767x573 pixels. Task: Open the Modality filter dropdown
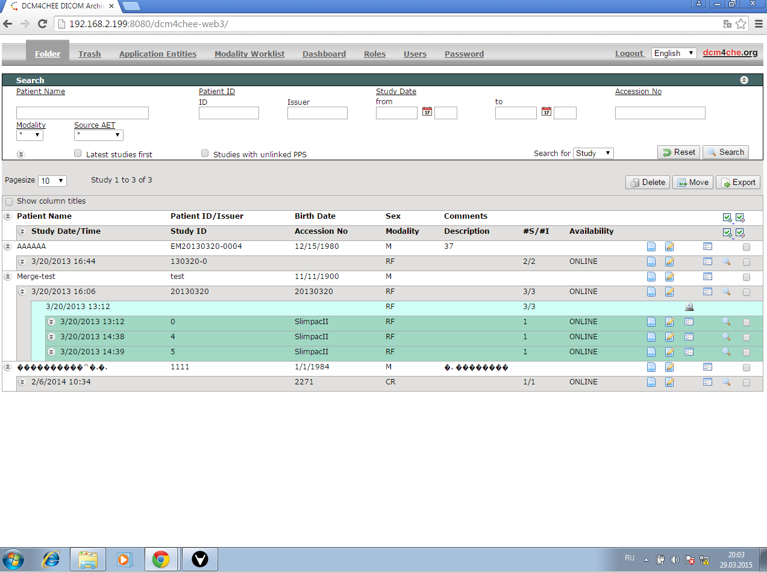pos(30,136)
